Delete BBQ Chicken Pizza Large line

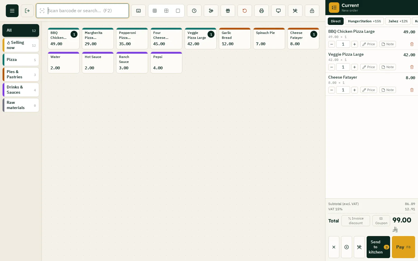(412, 44)
